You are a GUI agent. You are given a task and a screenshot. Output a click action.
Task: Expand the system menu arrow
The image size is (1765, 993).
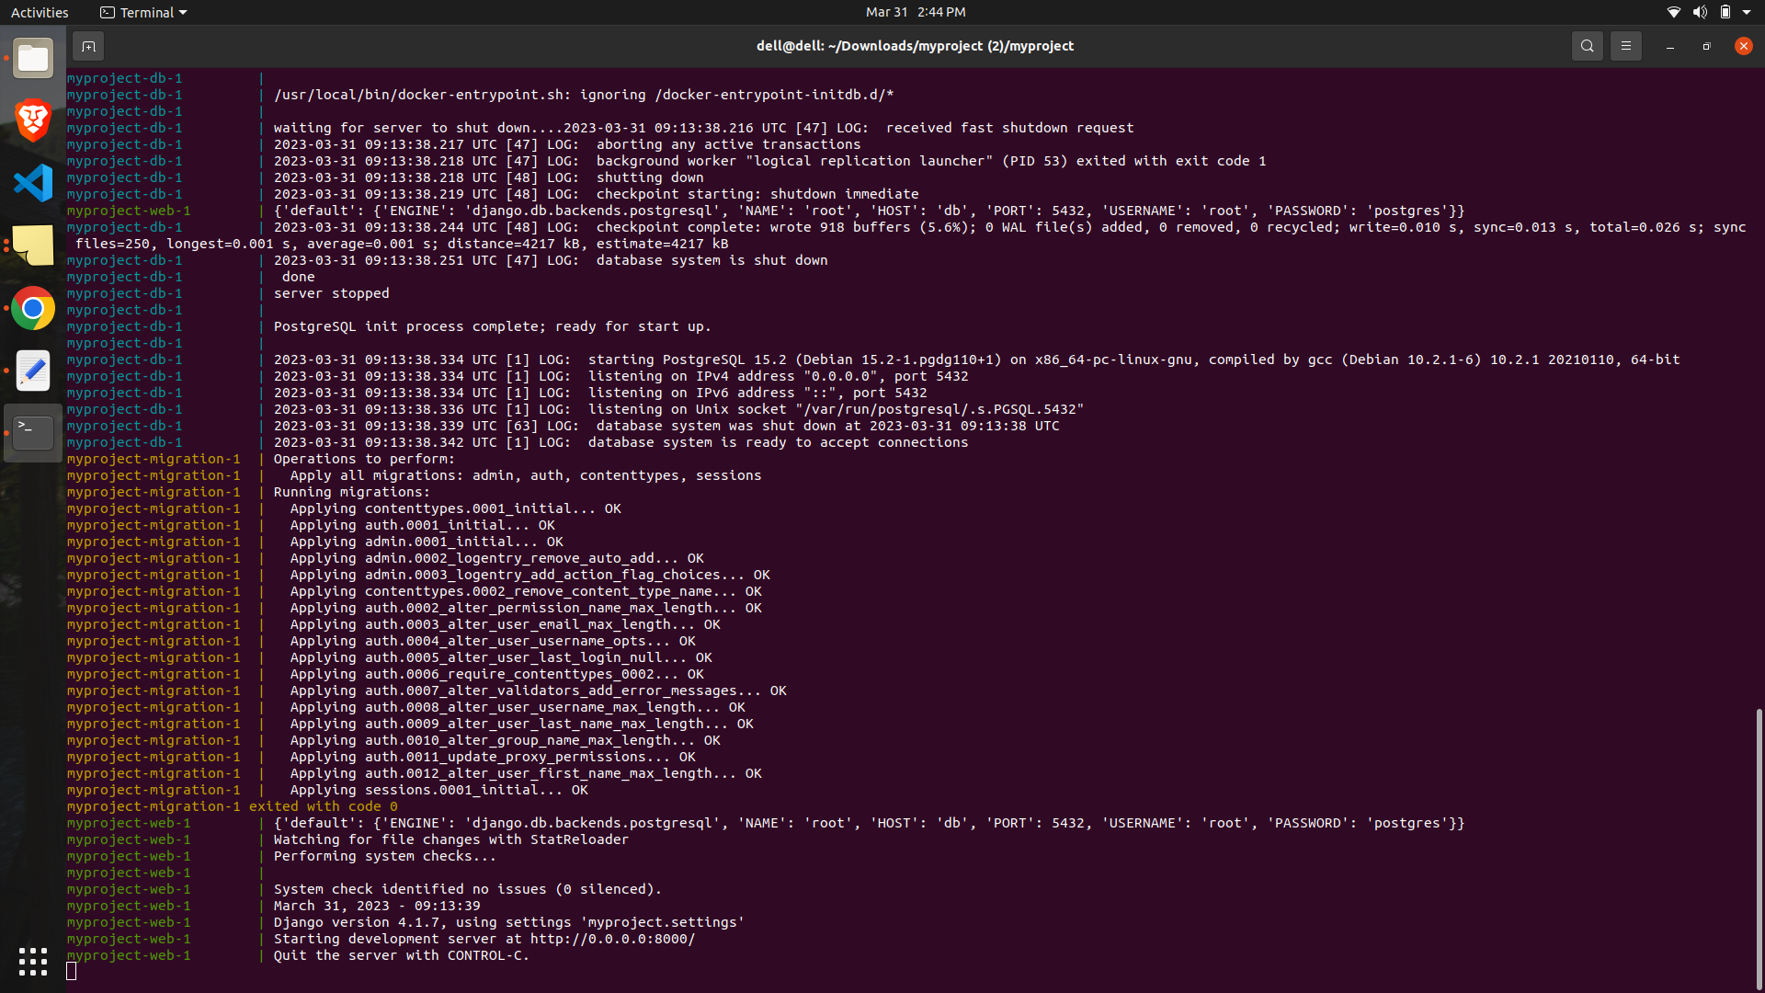coord(1747,12)
